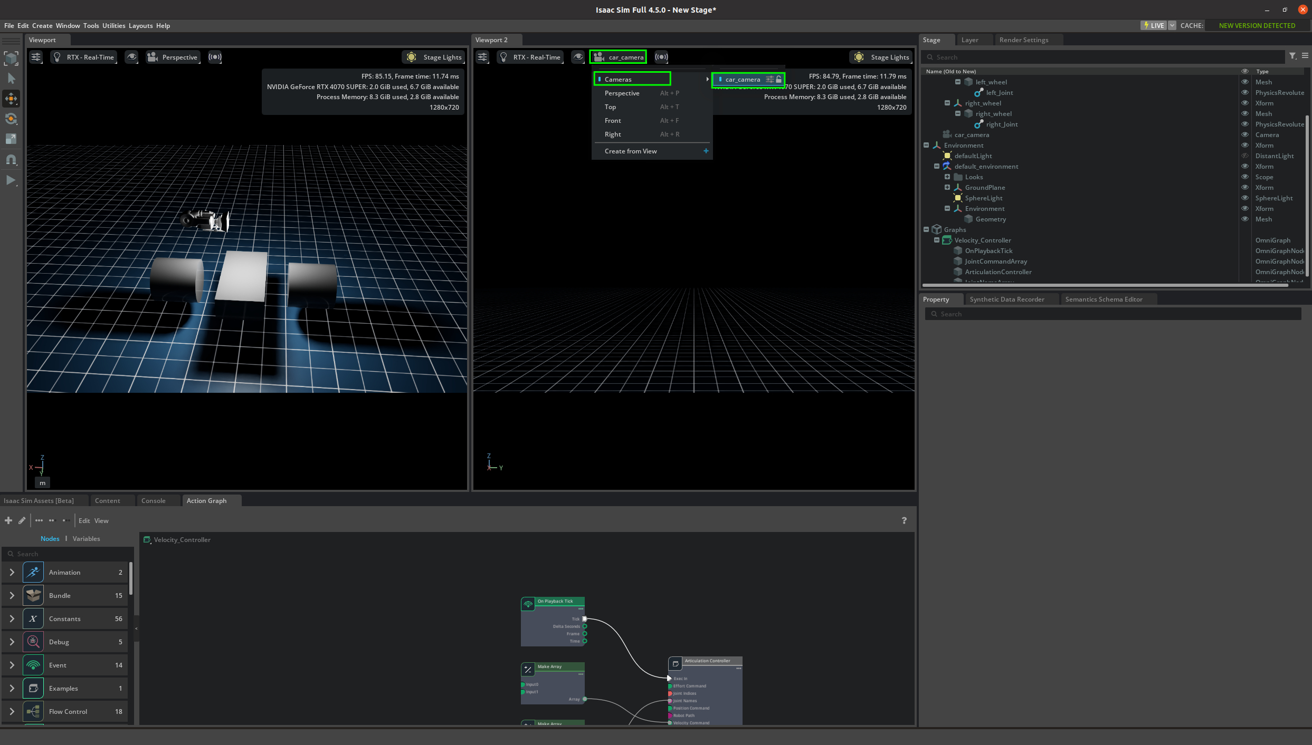The width and height of the screenshot is (1312, 745).
Task: Open the Utilities menu
Action: coord(113,25)
